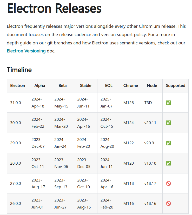Screen dimensions: 192x215
Task: Click the green checkmark next to v18.18
Action: (168, 163)
